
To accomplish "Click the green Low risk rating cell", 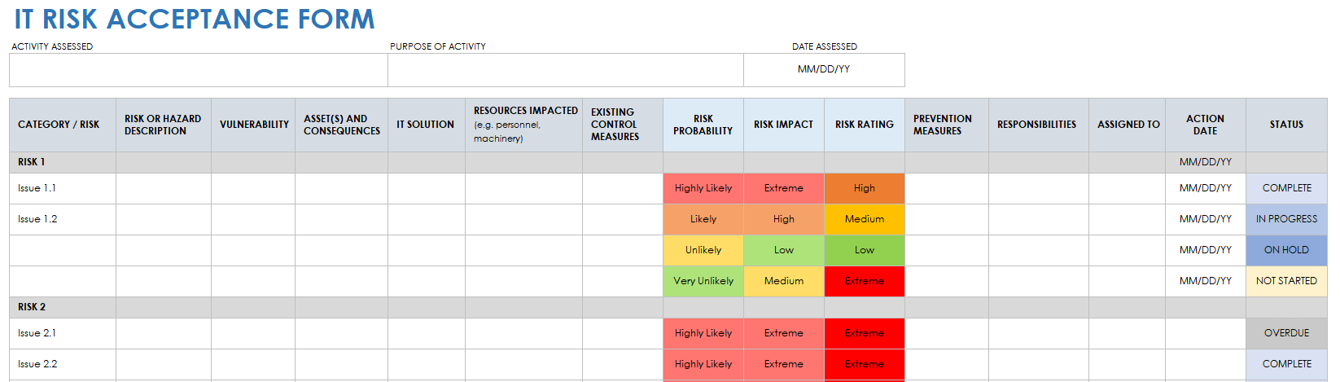I will [864, 250].
